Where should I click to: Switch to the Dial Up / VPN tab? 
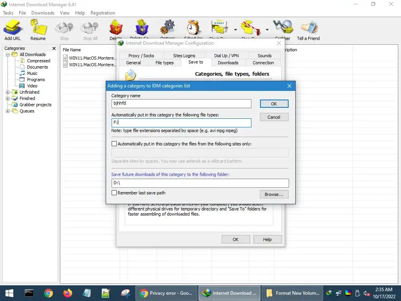[x=226, y=56]
